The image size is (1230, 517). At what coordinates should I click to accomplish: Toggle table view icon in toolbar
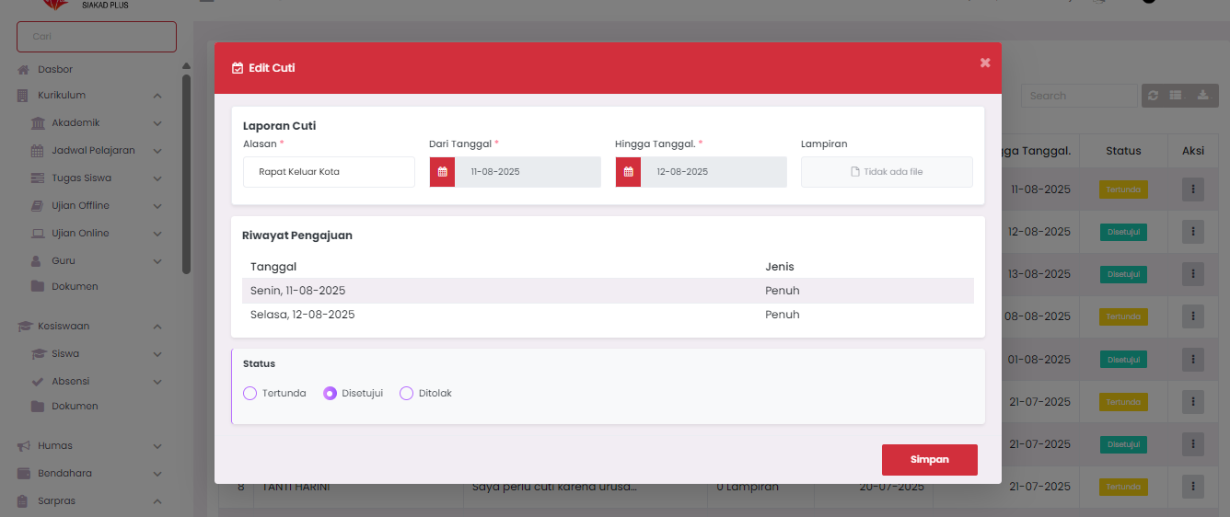coord(1176,96)
